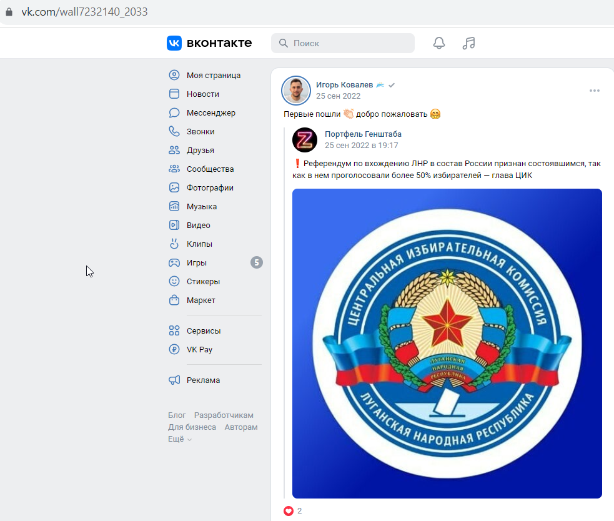The width and height of the screenshot is (614, 521).
Task: Click the Для бизнеса footer link
Action: 192,427
